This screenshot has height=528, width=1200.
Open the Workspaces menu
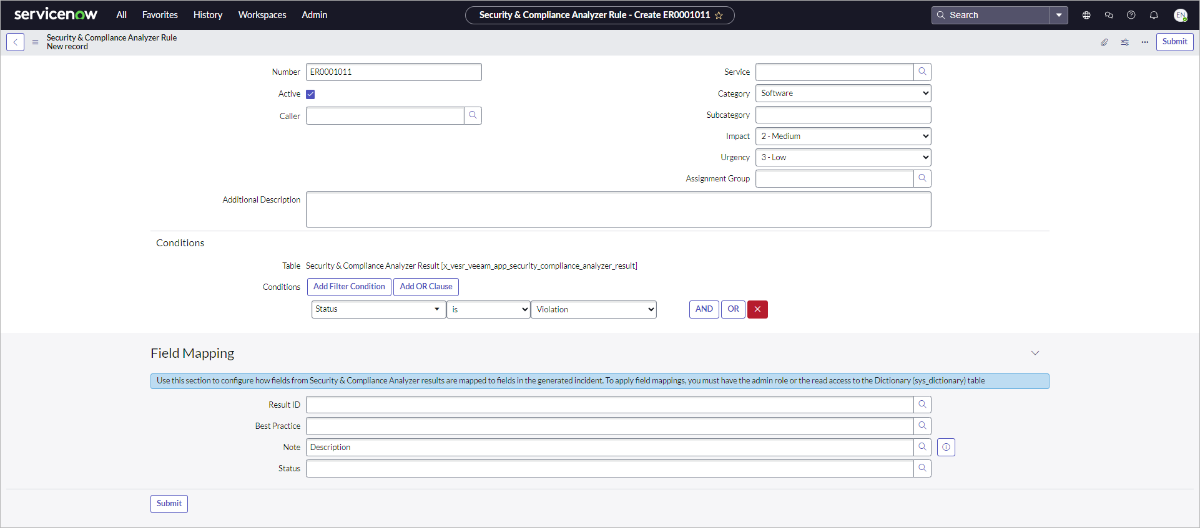click(262, 15)
